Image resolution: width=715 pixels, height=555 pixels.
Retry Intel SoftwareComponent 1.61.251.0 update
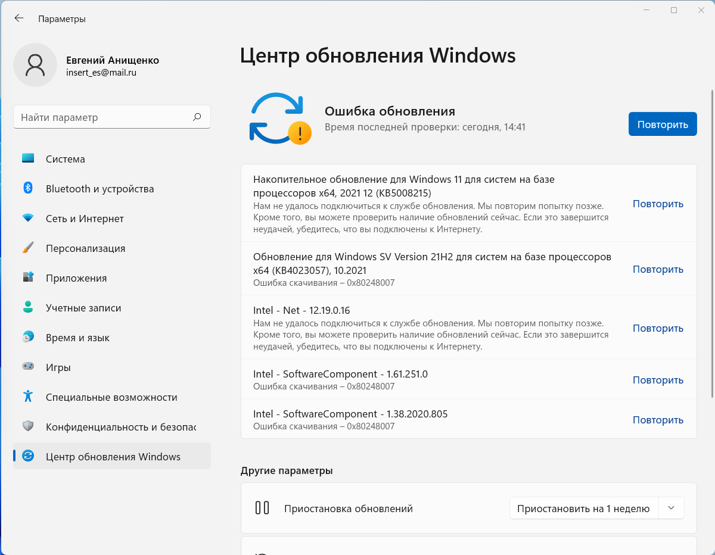click(x=658, y=380)
